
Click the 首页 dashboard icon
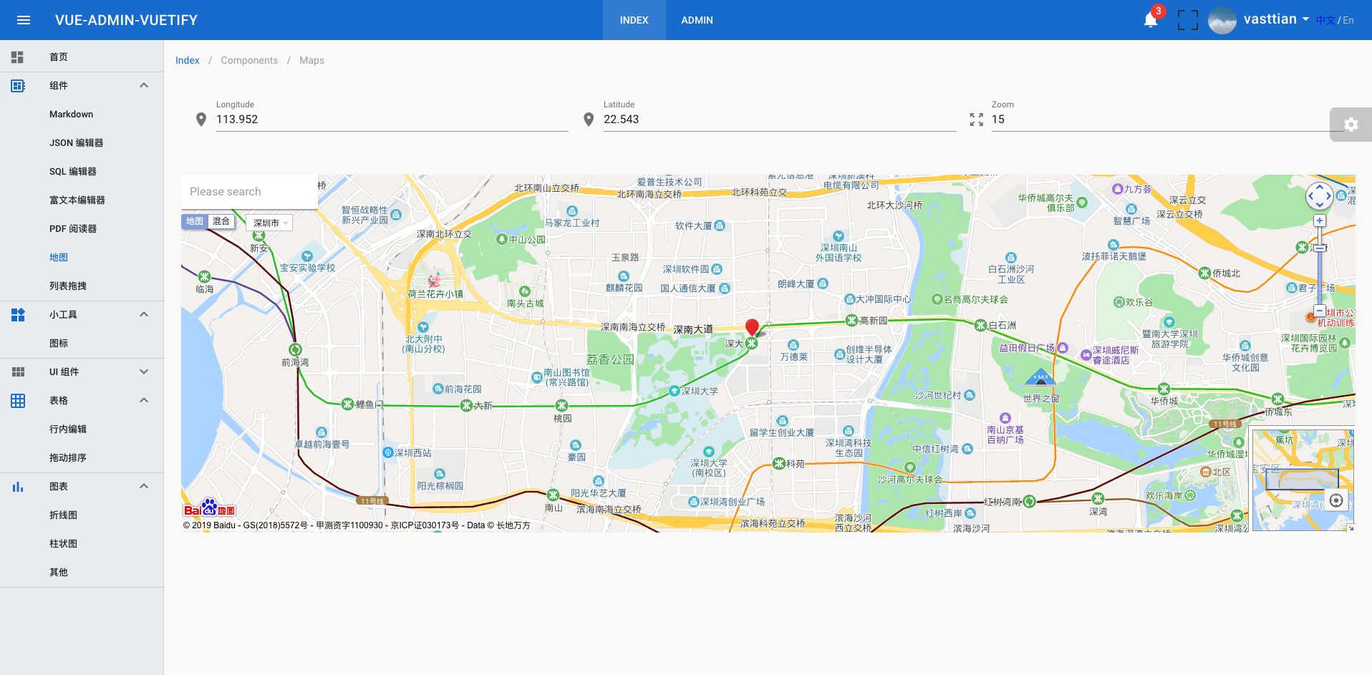18,57
